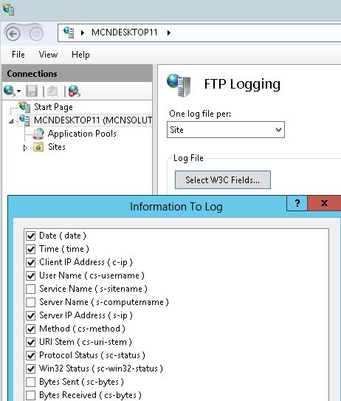Viewport: 341px width, 401px height.
Task: Open the new connection dropdown arrow
Action: [18, 91]
